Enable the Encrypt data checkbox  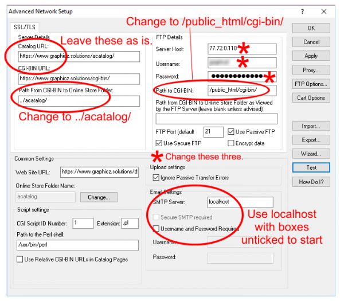tap(232, 143)
